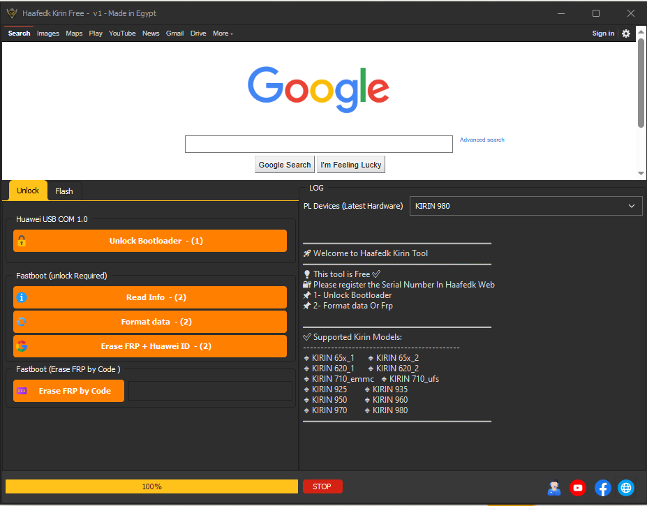Click the 'Supported Kirin Models:' log heading
Screen dimensions: 647x506
[x=352, y=337]
